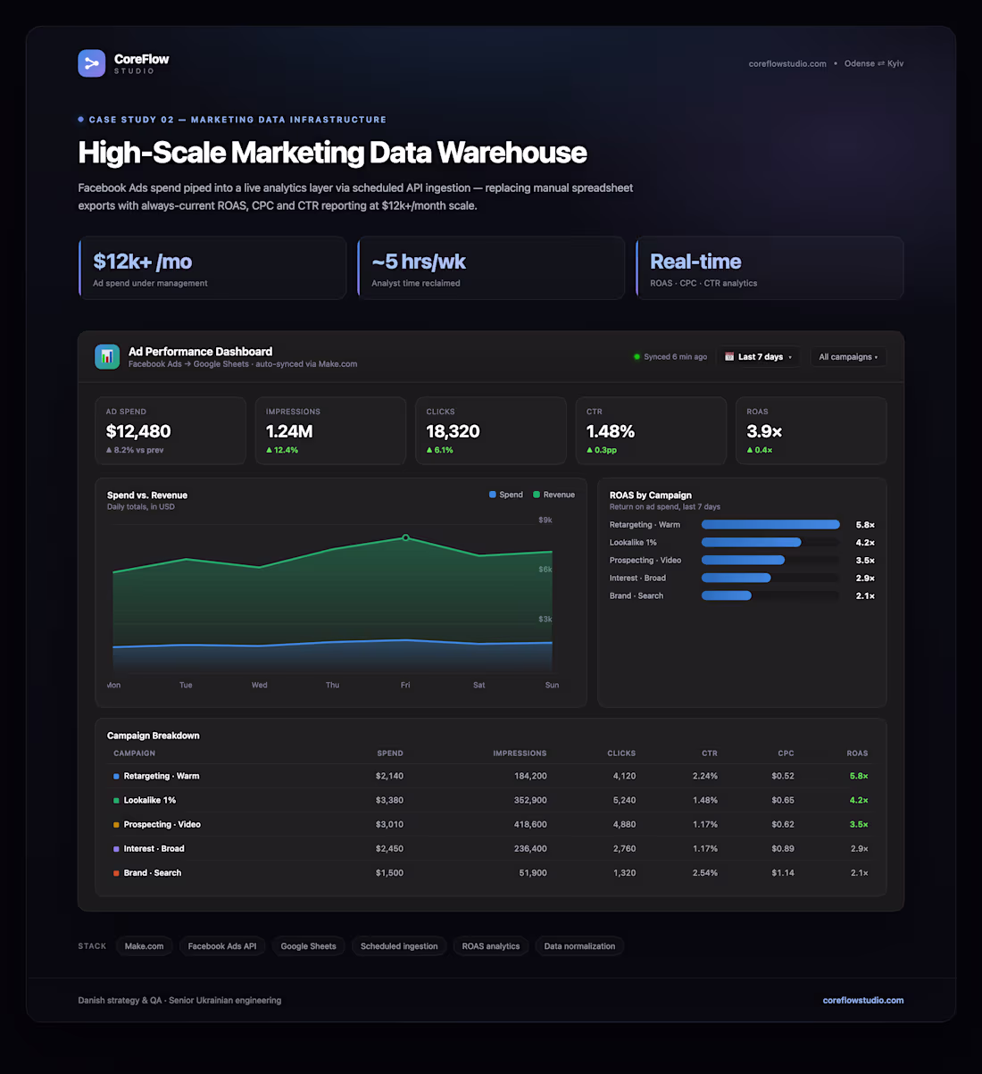This screenshot has height=1074, width=982.
Task: Click the ROAS by Campaign panel title
Action: tap(651, 495)
